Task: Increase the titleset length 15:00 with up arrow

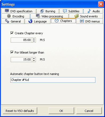Action: [x=34, y=58]
